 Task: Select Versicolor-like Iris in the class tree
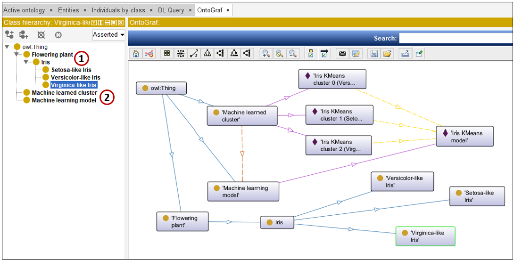point(75,77)
